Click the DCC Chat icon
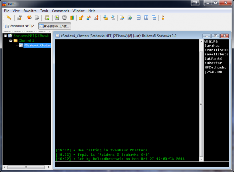The width and height of the screenshot is (234, 172). click(x=89, y=18)
